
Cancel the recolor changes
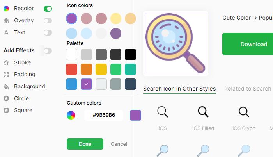coord(119,144)
